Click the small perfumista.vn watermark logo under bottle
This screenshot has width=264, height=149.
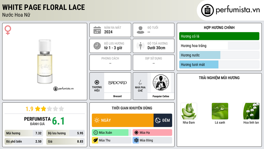pos(63,88)
